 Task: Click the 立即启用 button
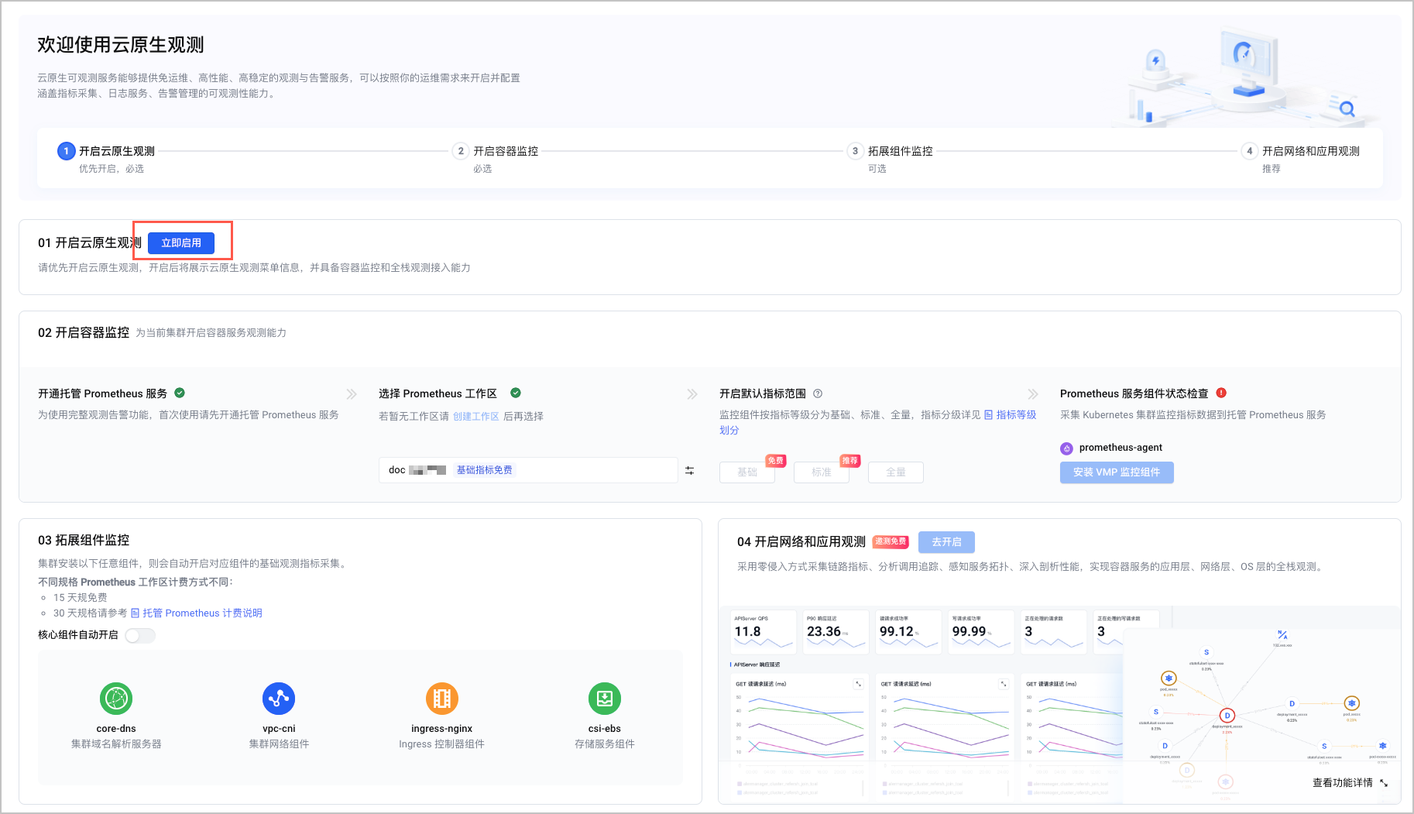click(x=181, y=243)
